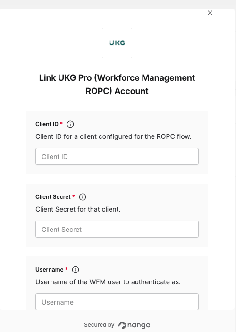Click the UKG logo thumbnail
Image resolution: width=236 pixels, height=332 pixels.
tap(117, 43)
